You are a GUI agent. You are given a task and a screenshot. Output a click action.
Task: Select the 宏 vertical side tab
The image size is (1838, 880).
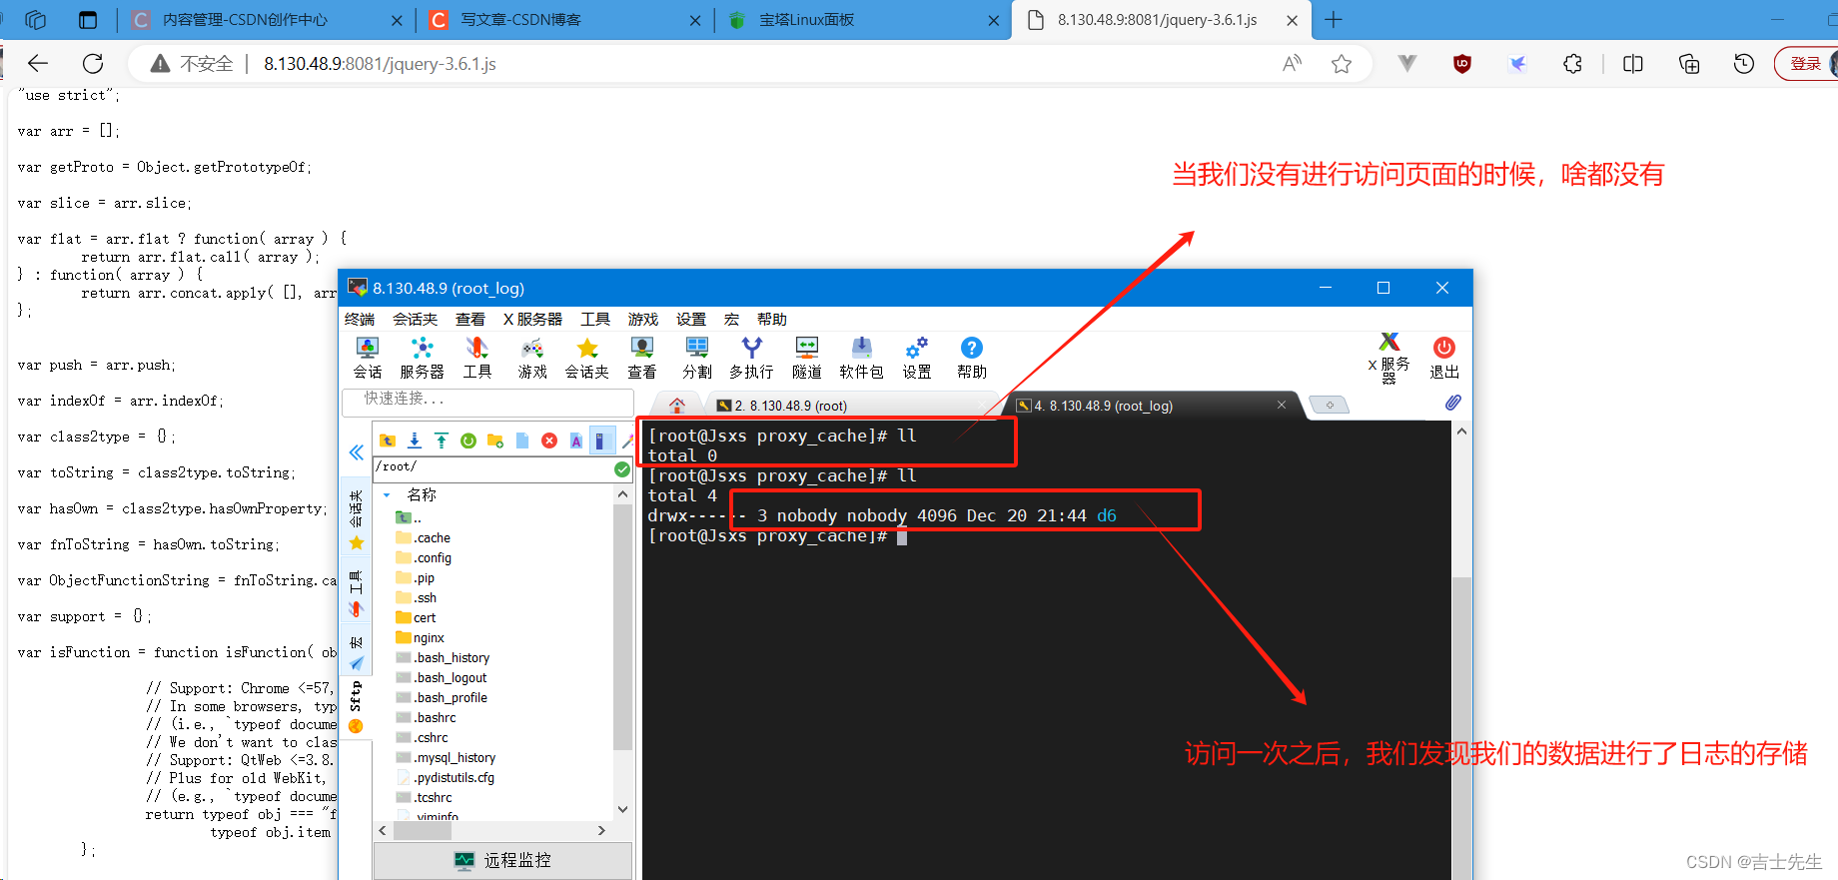click(x=356, y=651)
